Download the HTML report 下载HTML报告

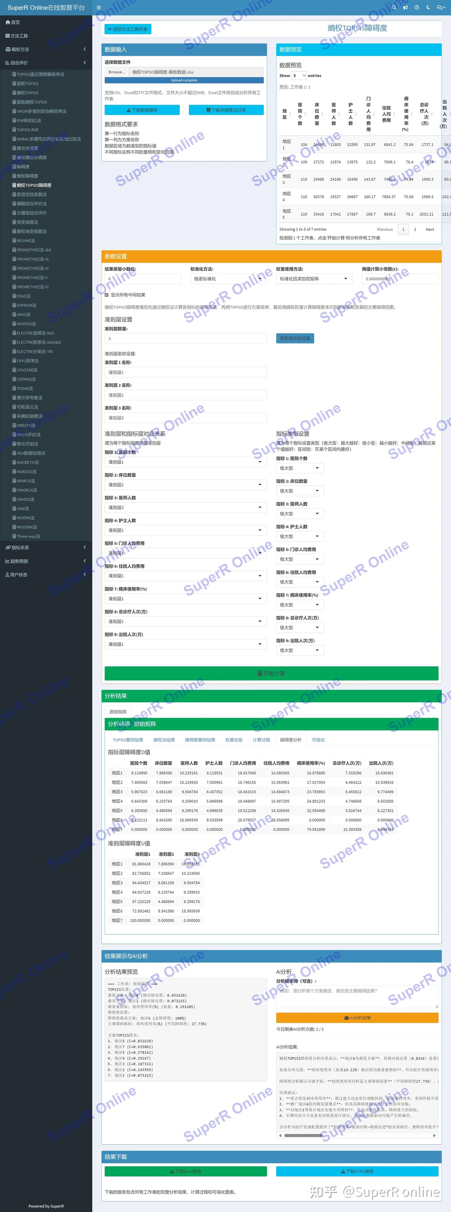[358, 1172]
